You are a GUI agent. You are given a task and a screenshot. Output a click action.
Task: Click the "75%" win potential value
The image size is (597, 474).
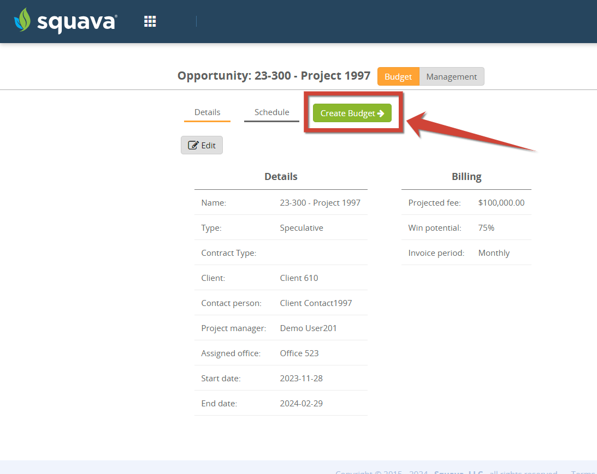(486, 227)
